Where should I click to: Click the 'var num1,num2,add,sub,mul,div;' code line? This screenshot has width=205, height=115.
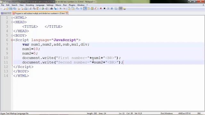(x=56, y=44)
